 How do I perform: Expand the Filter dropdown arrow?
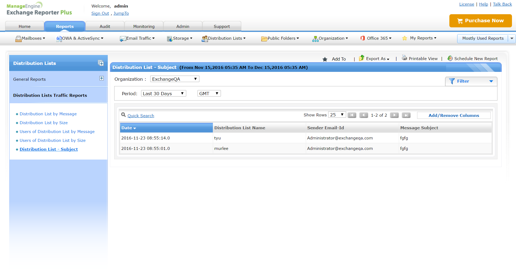point(491,81)
